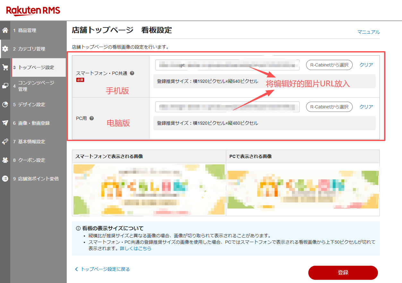Select the 店舗トップページ 看板設定 heading
The height and width of the screenshot is (283, 402).
point(122,30)
